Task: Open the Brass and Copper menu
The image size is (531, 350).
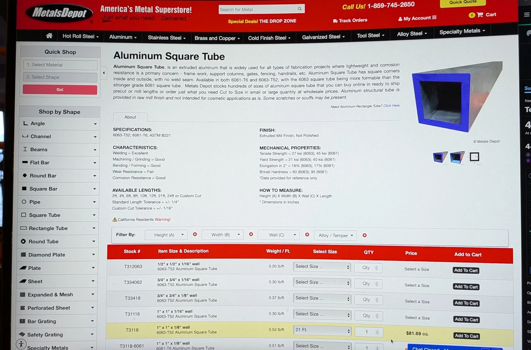Action: (x=217, y=38)
